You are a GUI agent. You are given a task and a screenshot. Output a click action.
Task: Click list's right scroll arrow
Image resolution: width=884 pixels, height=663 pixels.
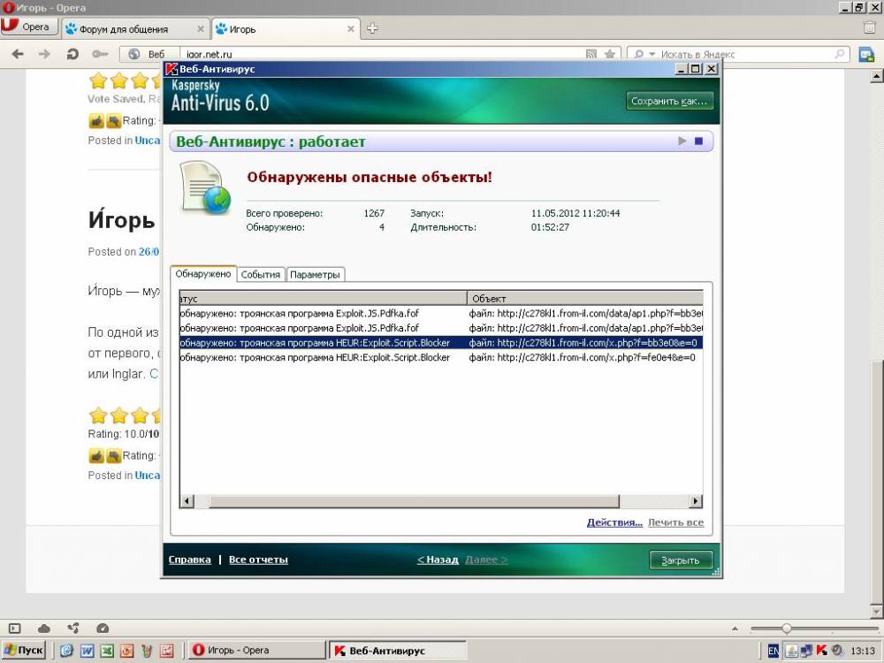(x=695, y=501)
